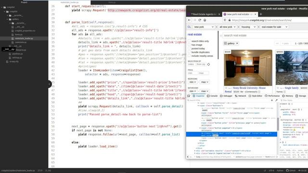Open a new Firefox tab
This screenshot has width=308, height=173.
point(261,14)
